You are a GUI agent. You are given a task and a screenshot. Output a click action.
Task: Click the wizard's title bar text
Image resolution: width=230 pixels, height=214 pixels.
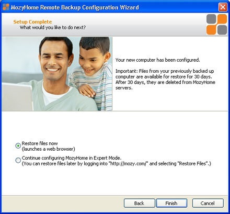coord(75,7)
